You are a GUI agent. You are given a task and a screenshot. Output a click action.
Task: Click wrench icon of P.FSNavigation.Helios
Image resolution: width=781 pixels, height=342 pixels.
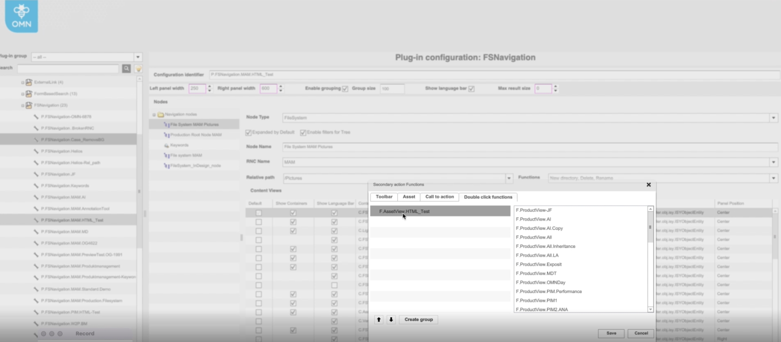[36, 151]
